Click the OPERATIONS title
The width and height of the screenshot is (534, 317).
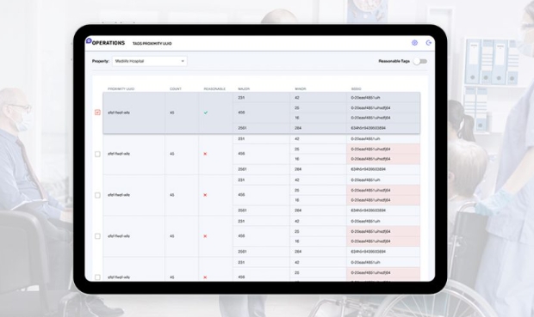coord(109,43)
